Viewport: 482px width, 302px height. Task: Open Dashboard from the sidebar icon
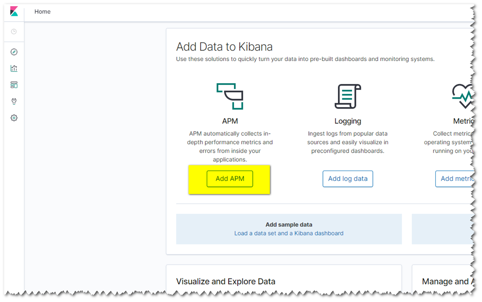tap(14, 85)
